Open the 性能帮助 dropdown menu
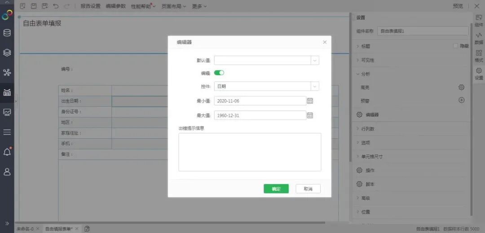Viewport: 485px width, 233px height. coord(143,6)
